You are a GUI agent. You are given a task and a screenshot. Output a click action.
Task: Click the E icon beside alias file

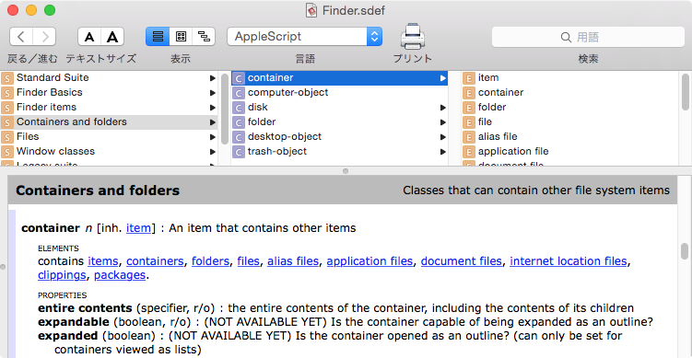[x=468, y=137]
